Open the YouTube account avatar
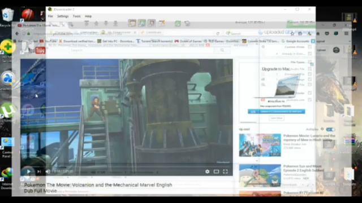 click(x=336, y=50)
